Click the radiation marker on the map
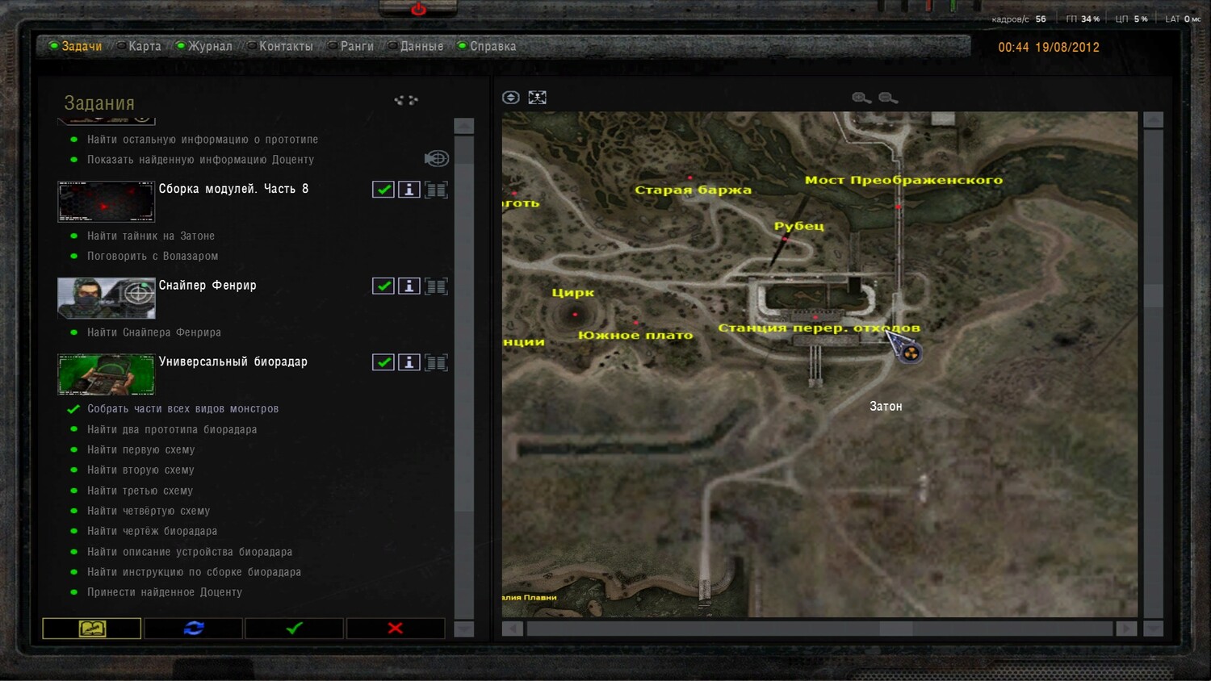The image size is (1211, 681). tap(911, 353)
